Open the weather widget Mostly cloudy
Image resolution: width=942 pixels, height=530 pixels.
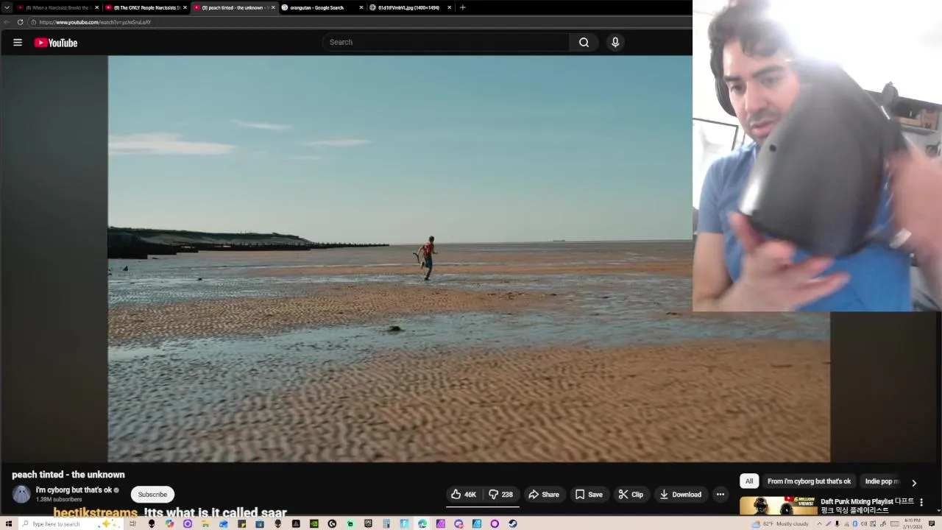(x=780, y=523)
